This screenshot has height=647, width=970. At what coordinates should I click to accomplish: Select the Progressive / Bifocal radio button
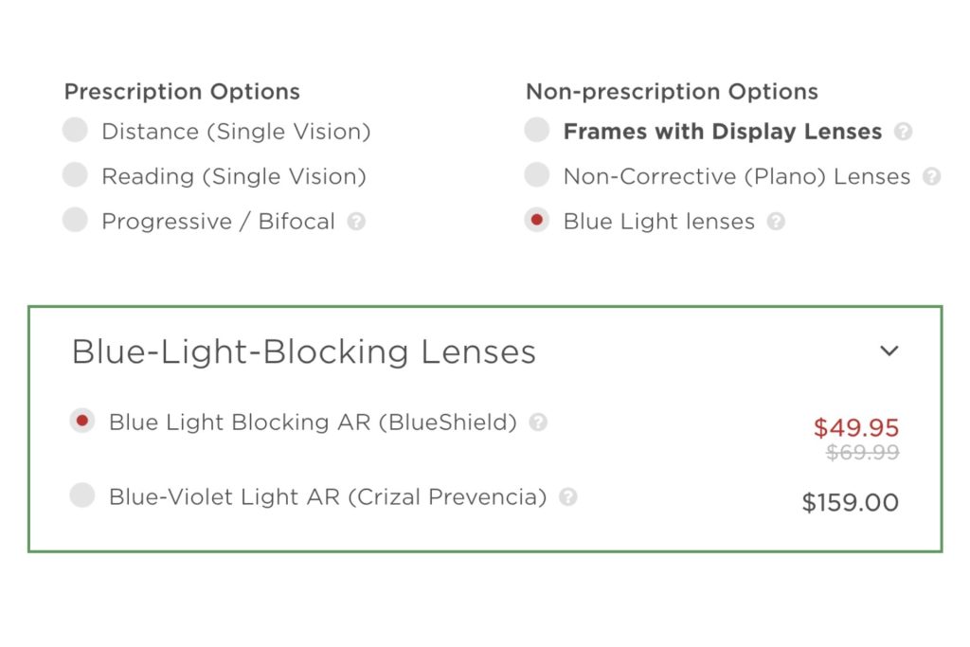(x=75, y=220)
